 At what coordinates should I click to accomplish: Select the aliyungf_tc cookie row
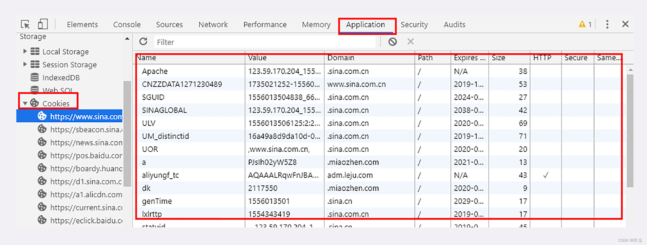(x=379, y=175)
